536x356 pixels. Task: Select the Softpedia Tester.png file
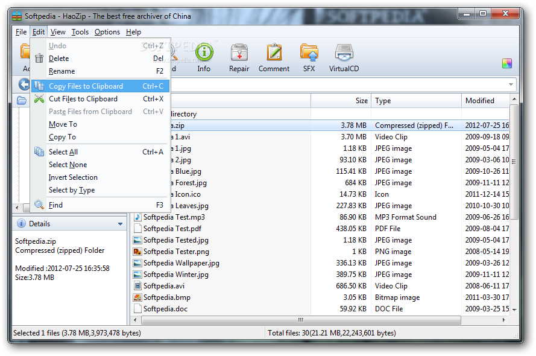click(x=321, y=252)
